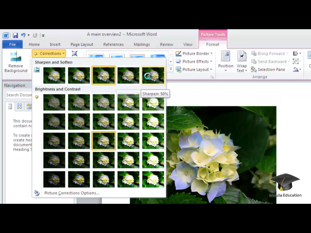Image resolution: width=311 pixels, height=233 pixels.
Task: Switch to the Review tab
Action: [166, 44]
